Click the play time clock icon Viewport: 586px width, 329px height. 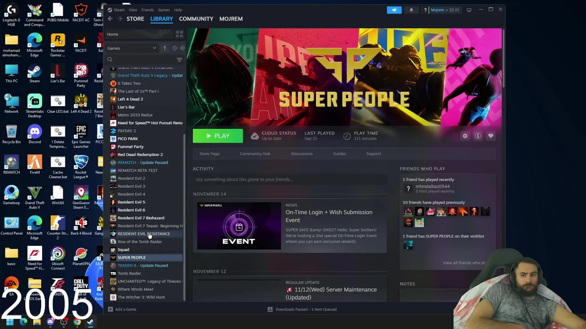pos(347,136)
